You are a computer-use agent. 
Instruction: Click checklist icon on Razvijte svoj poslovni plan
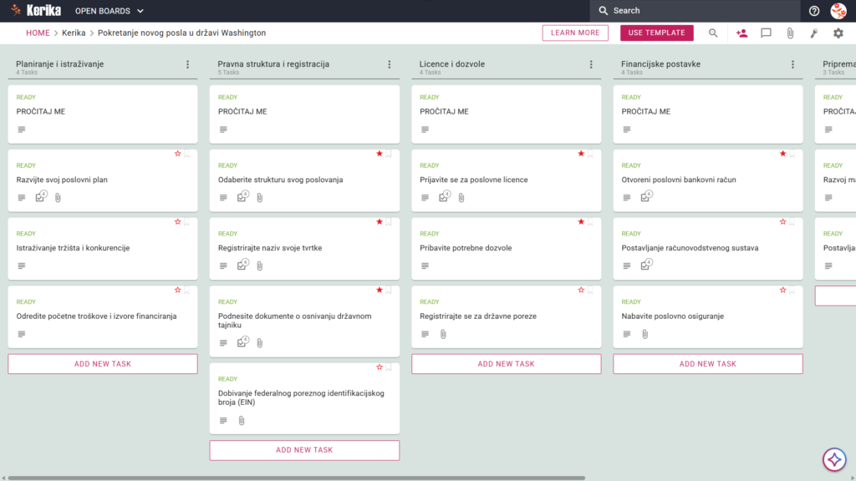click(x=41, y=196)
